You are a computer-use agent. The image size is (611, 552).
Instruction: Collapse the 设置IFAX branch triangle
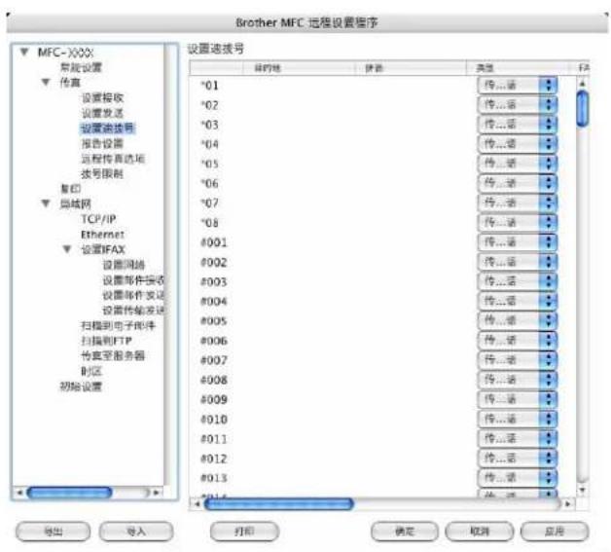point(67,249)
